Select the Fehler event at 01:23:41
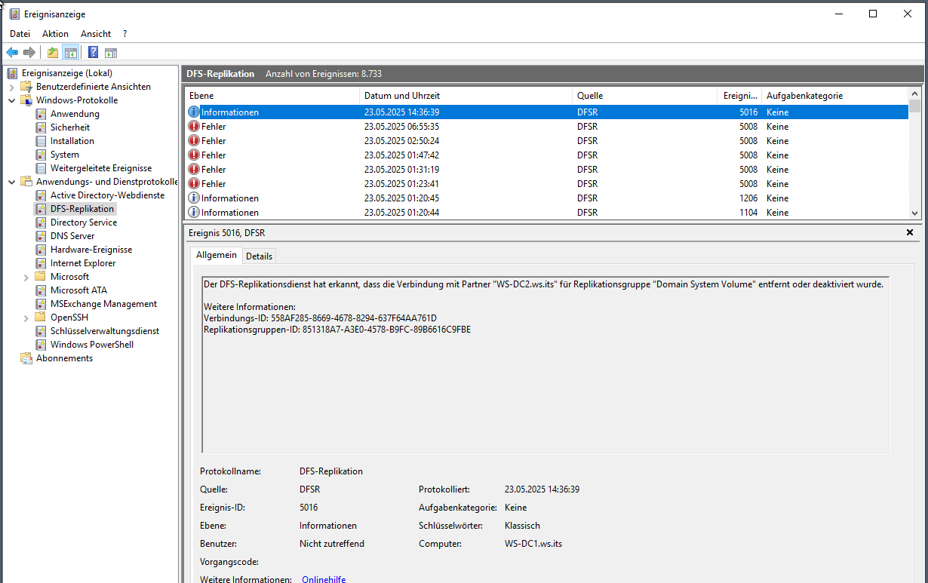Image resolution: width=928 pixels, height=583 pixels. click(x=547, y=184)
